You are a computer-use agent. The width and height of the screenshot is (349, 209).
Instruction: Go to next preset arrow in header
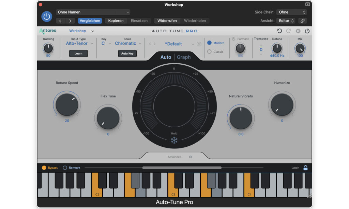point(70,21)
